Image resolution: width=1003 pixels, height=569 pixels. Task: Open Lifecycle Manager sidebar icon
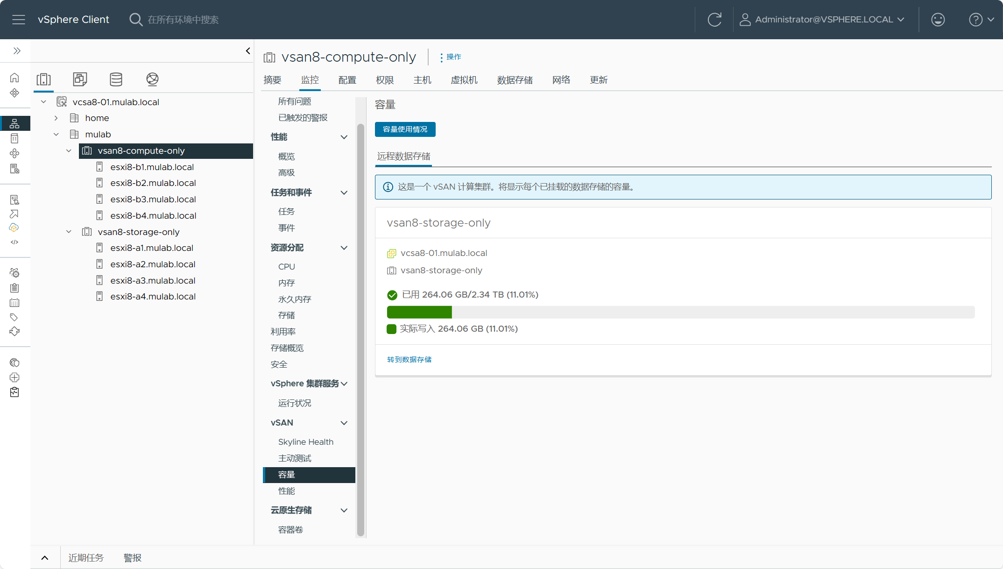[x=14, y=332]
